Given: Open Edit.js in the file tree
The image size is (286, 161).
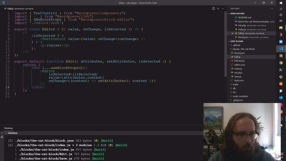Looking at the screenshot, I should 237,57.
